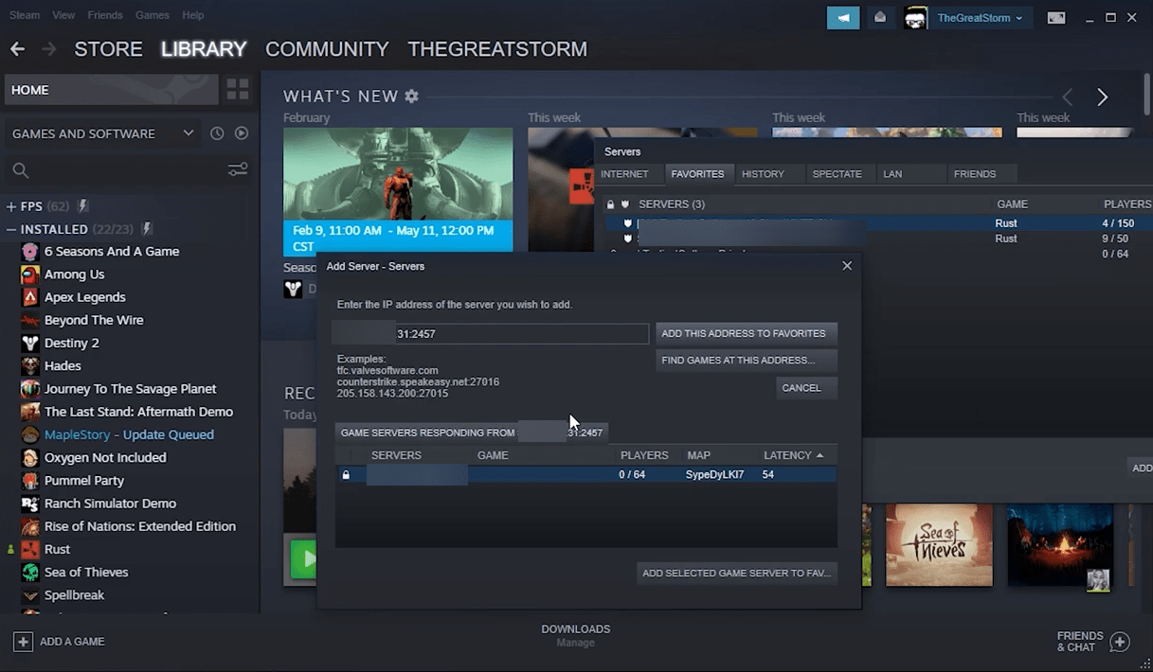Open Downloads manager
This screenshot has height=672, width=1153.
575,635
